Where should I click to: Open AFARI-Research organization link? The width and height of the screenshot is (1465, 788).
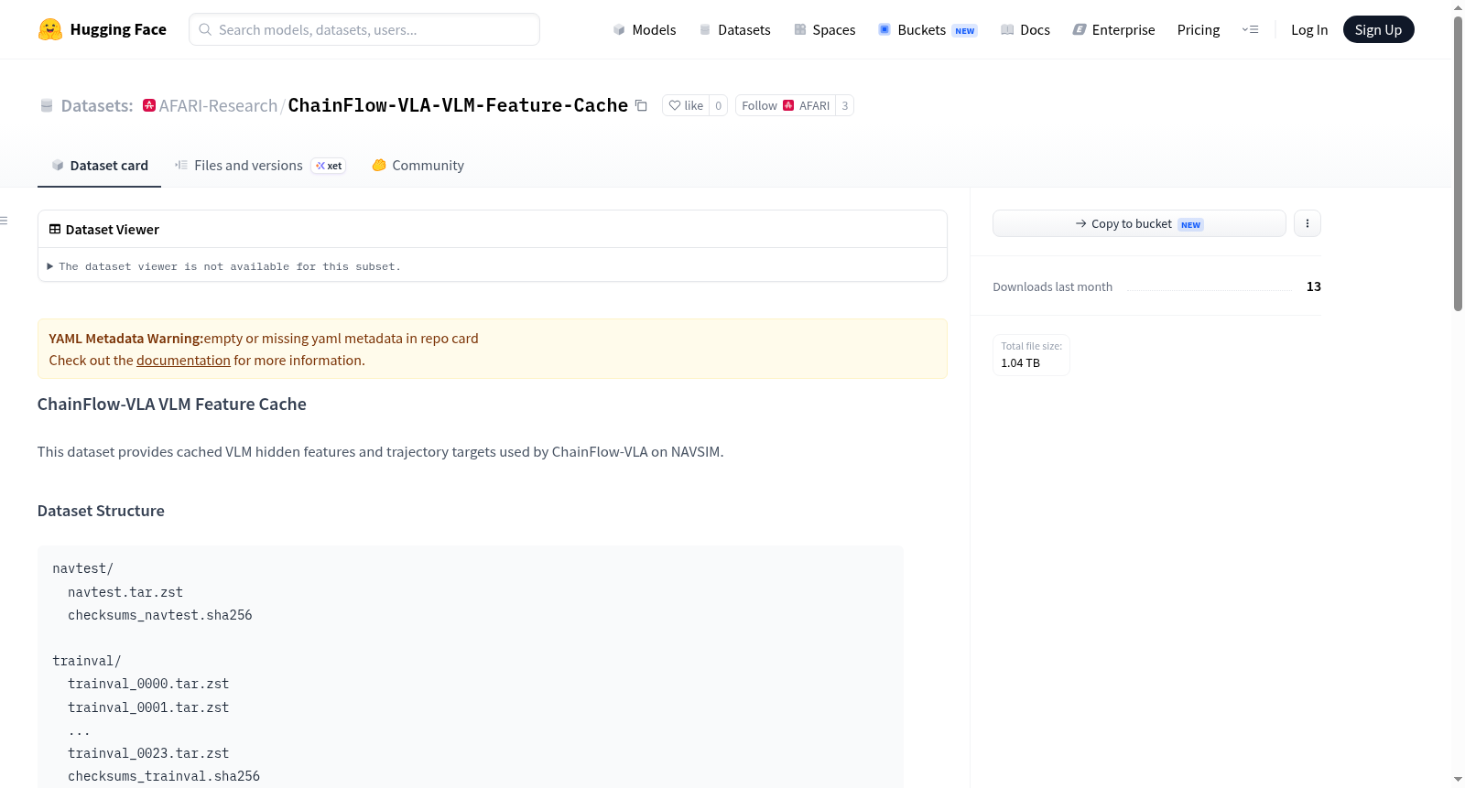click(218, 105)
